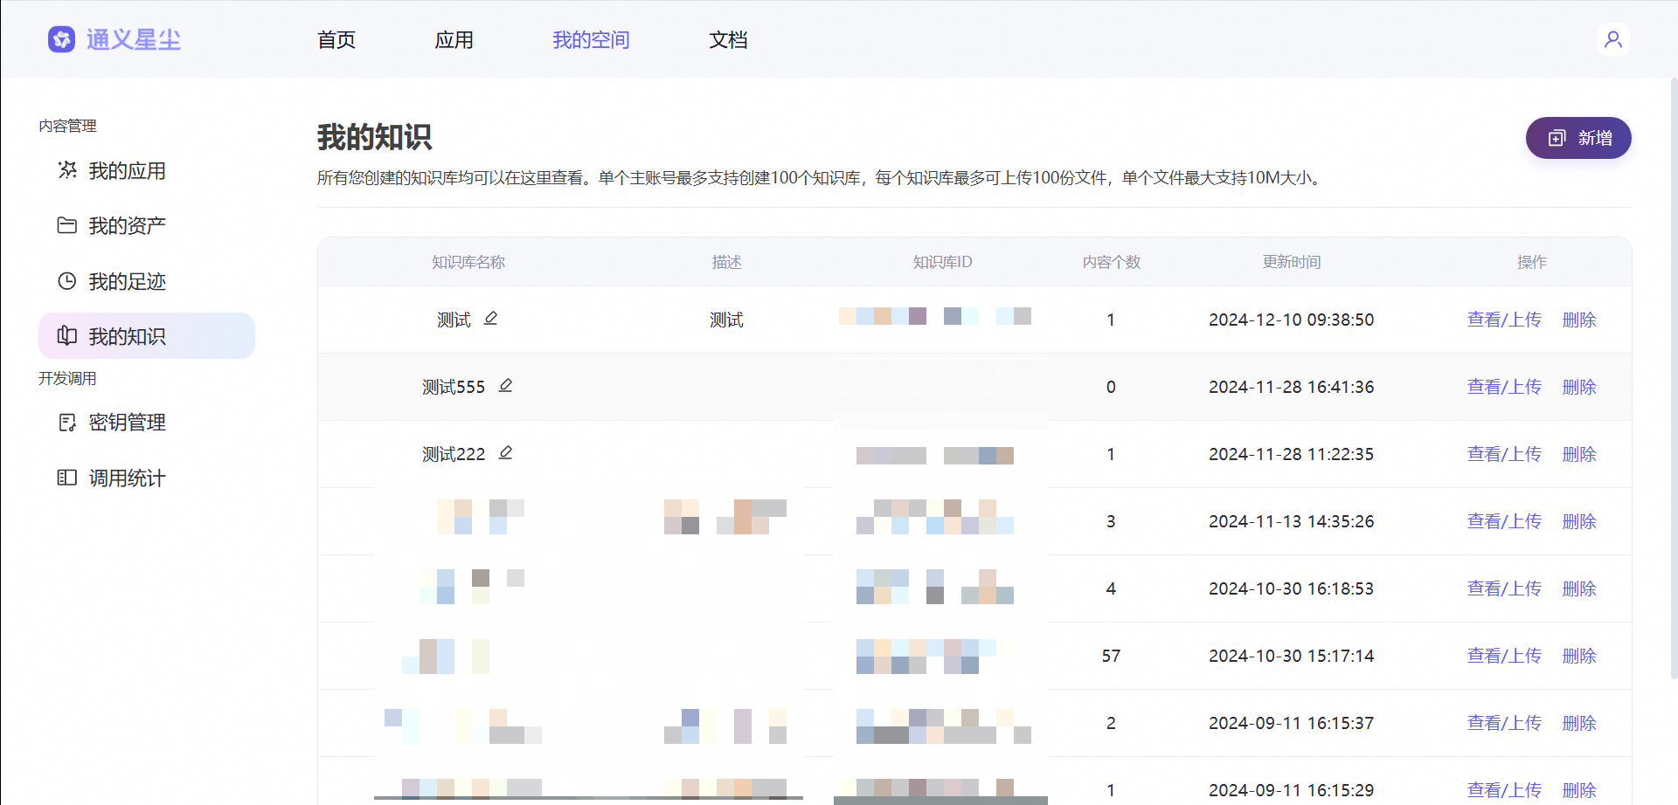The width and height of the screenshot is (1678, 805).
Task: Click the 我的资产 folder icon
Action: click(x=67, y=225)
